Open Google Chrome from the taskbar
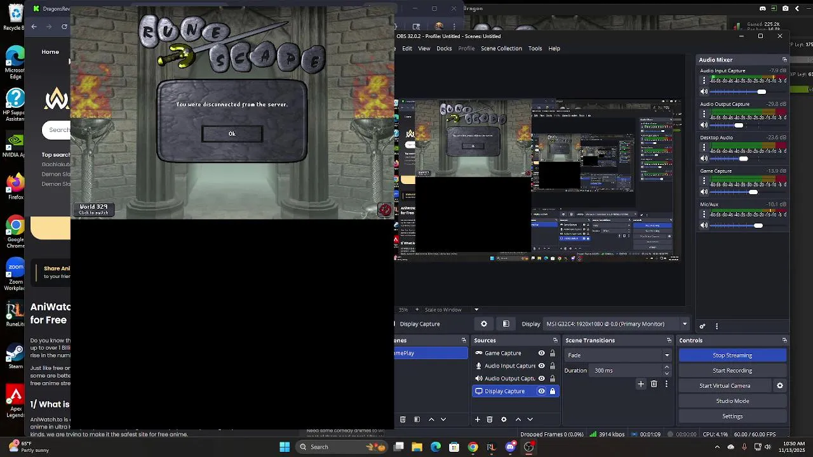Image resolution: width=813 pixels, height=457 pixels. point(473,447)
